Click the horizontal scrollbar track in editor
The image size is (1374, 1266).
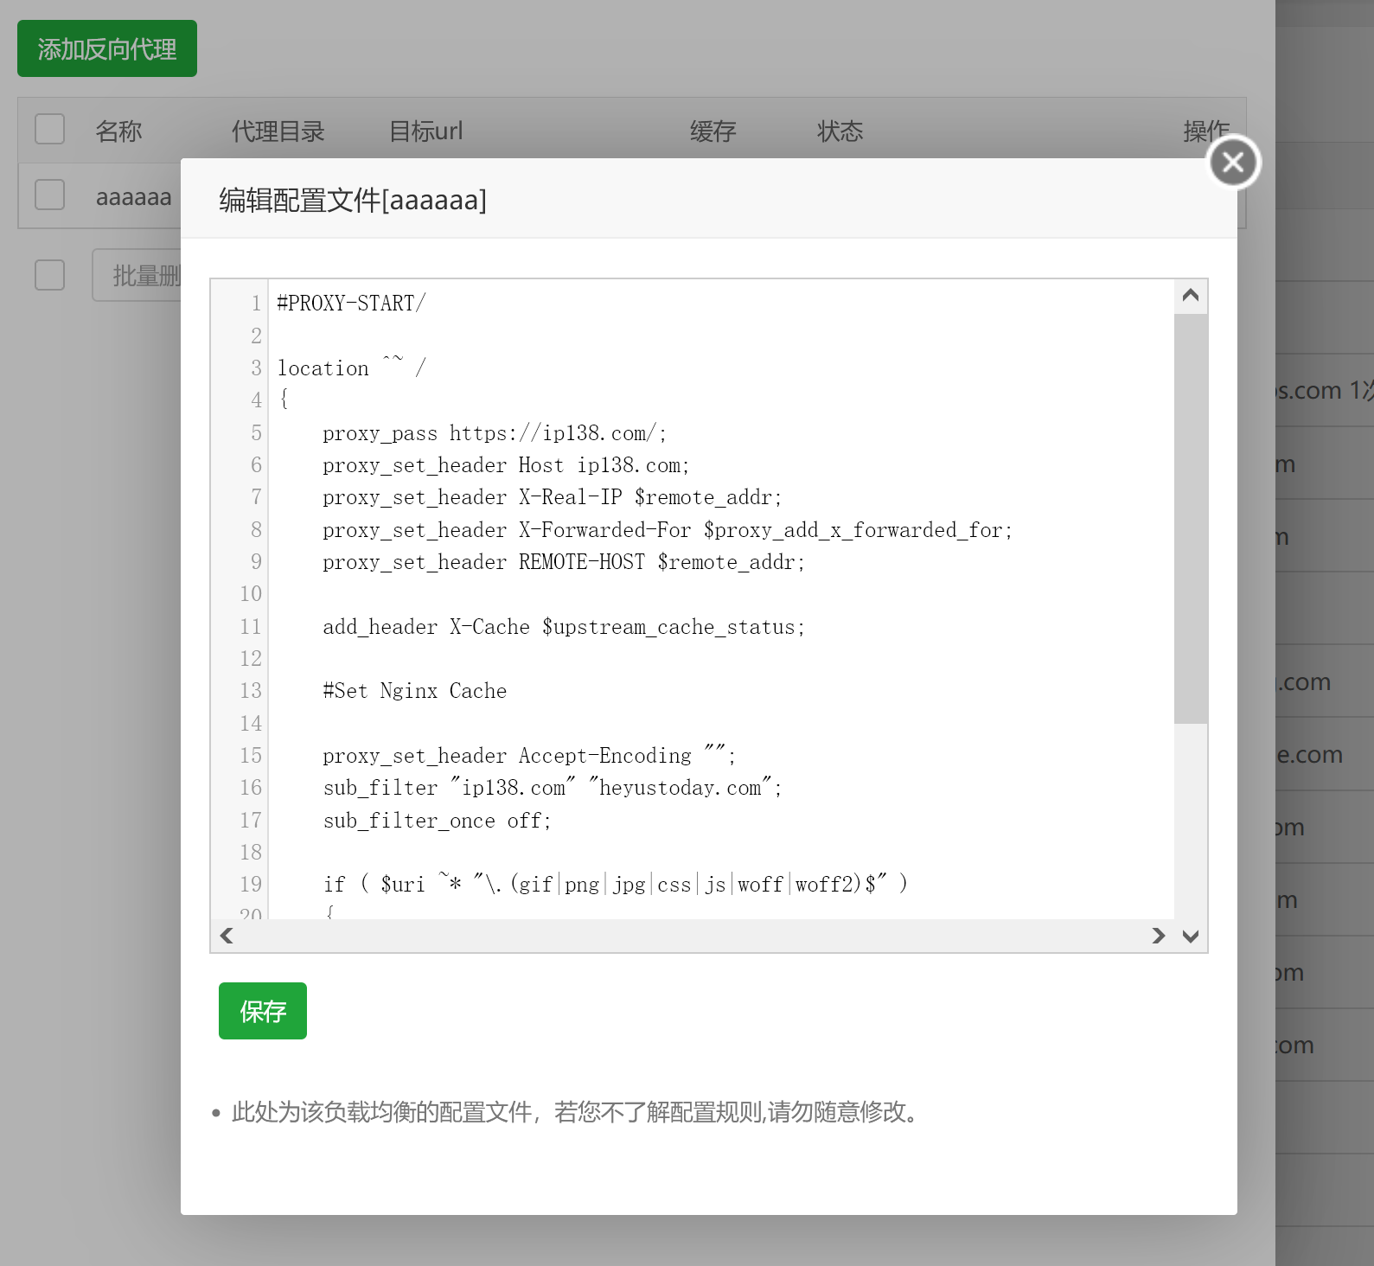[x=692, y=936]
